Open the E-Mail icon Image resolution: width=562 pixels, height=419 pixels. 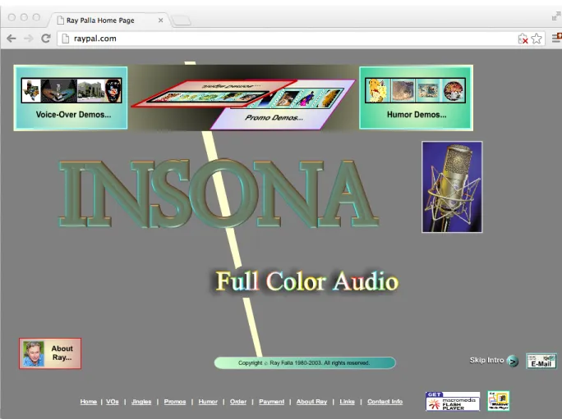point(541,361)
